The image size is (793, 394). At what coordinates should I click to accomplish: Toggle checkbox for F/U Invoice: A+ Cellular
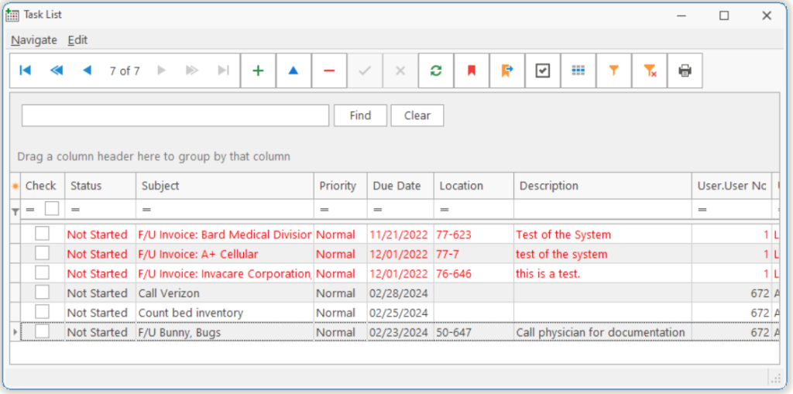42,253
